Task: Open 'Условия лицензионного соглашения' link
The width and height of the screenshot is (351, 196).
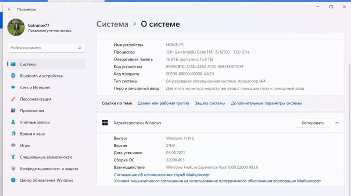Action: coord(217,181)
